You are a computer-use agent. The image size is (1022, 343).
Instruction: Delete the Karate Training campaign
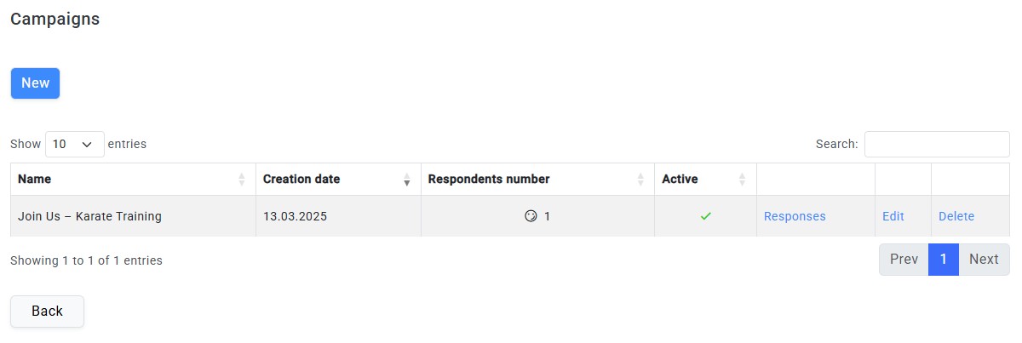[956, 216]
